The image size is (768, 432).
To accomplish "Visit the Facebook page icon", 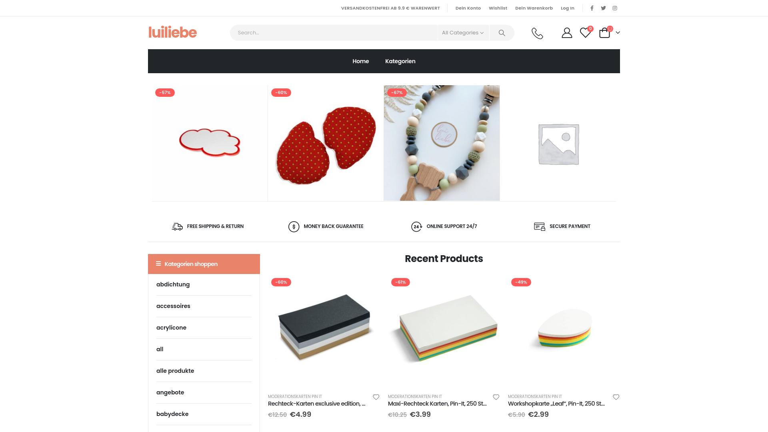I will coord(592,8).
